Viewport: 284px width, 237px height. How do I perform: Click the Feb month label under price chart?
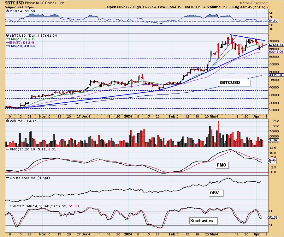[x=172, y=116]
